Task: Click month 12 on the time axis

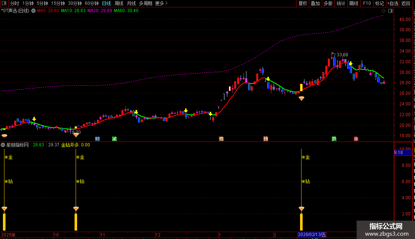Action: pos(158,235)
